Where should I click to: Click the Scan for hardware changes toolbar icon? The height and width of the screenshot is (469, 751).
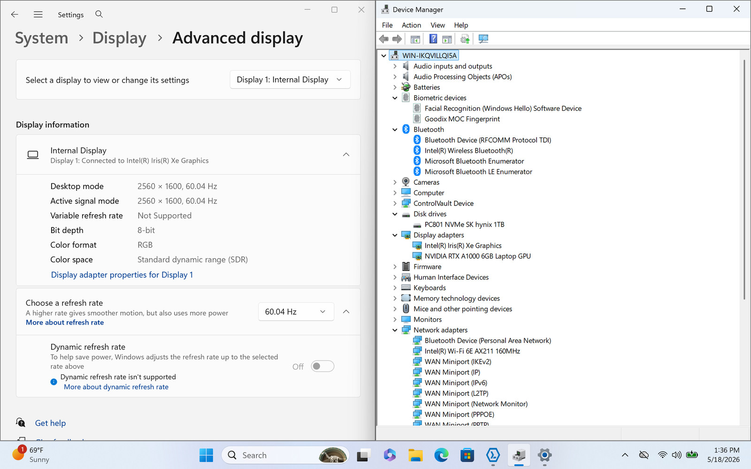483,39
